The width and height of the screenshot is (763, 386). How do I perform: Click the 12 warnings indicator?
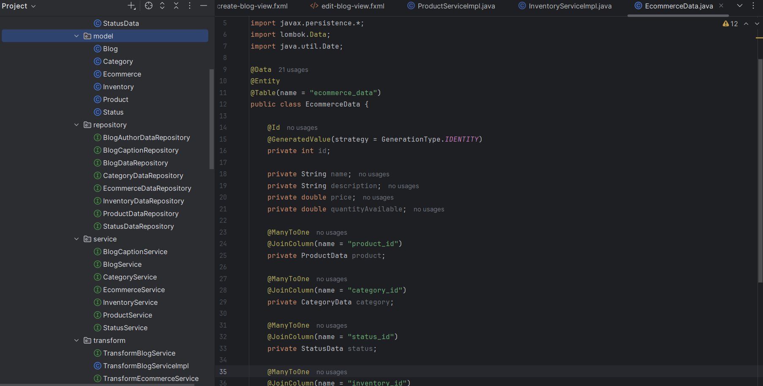[x=730, y=24]
